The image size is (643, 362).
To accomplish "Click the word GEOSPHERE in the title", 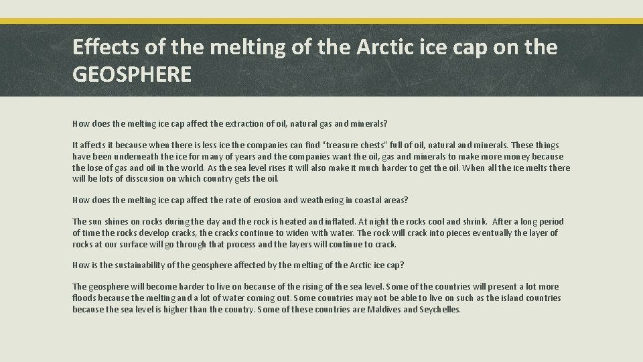I will coord(132,74).
